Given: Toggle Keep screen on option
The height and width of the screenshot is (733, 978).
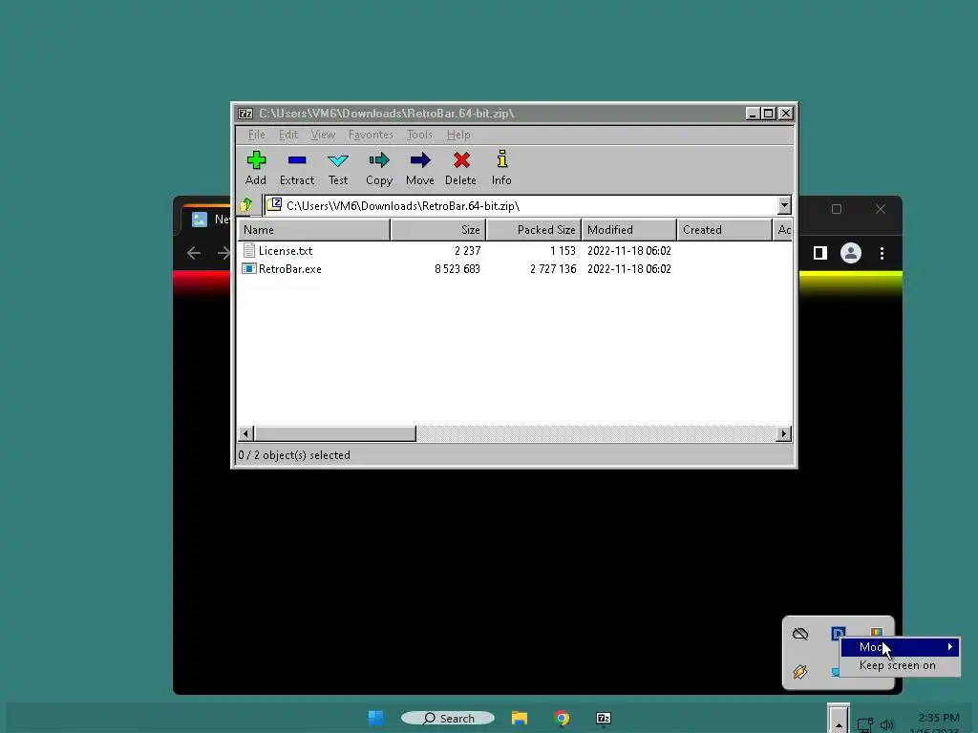Looking at the screenshot, I should [x=897, y=665].
